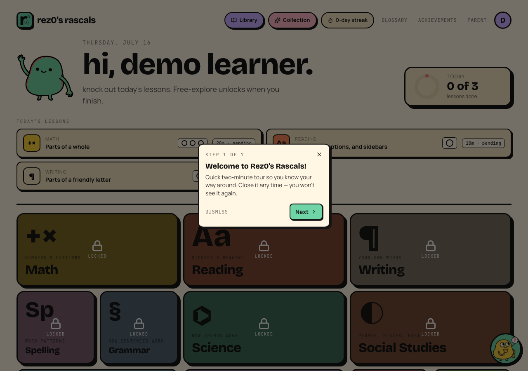Click the 10m pending tag on reading lesson
The width and height of the screenshot is (528, 371).
tap(483, 143)
